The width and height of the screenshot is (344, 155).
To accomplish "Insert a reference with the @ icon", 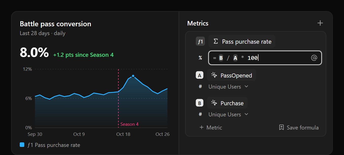I will point(314,58).
